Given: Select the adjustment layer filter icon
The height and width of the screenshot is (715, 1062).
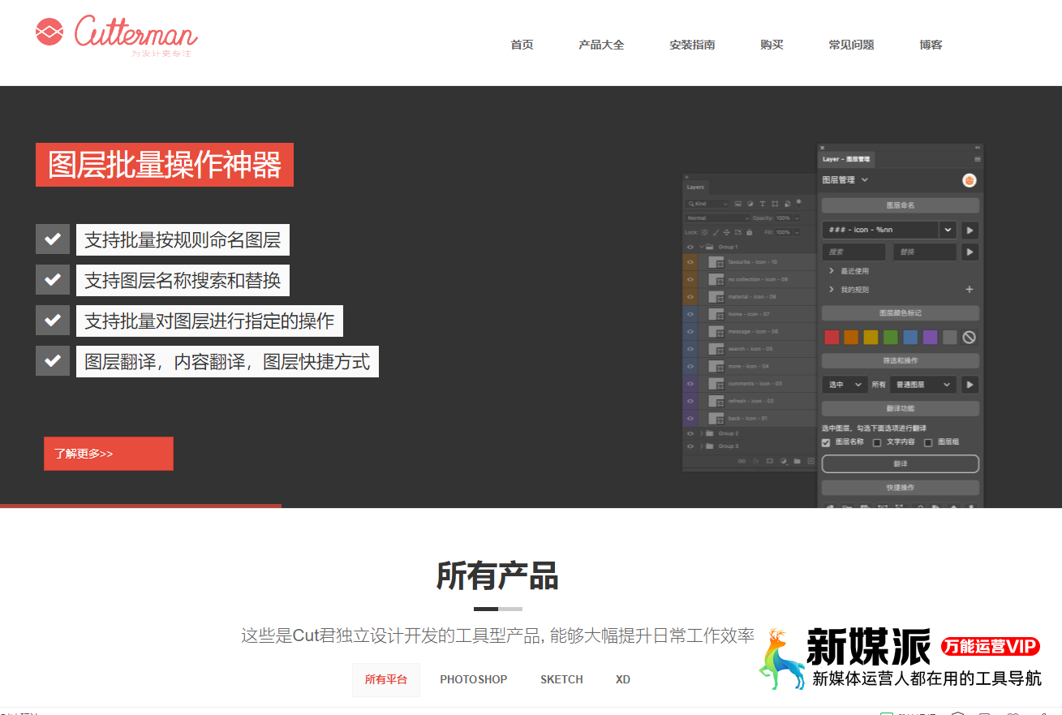Looking at the screenshot, I should click(x=750, y=204).
